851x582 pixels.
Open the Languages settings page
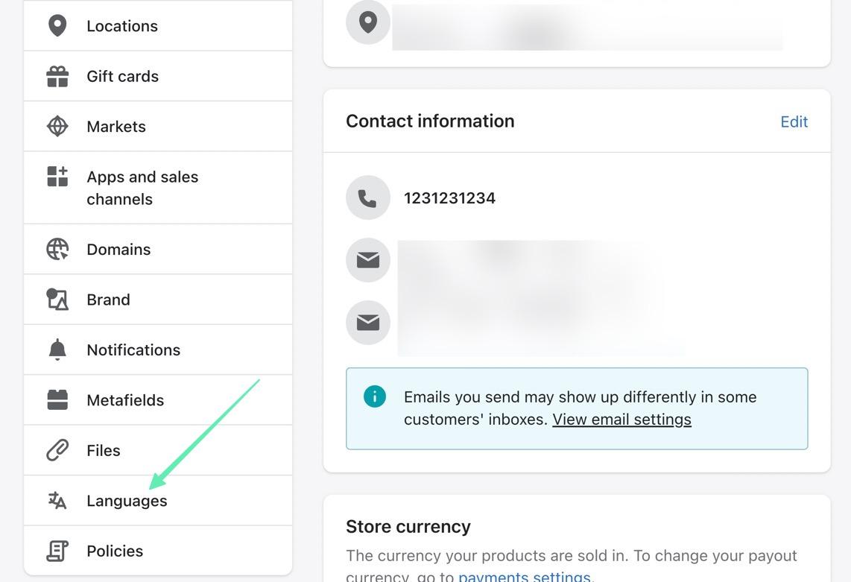[127, 501]
